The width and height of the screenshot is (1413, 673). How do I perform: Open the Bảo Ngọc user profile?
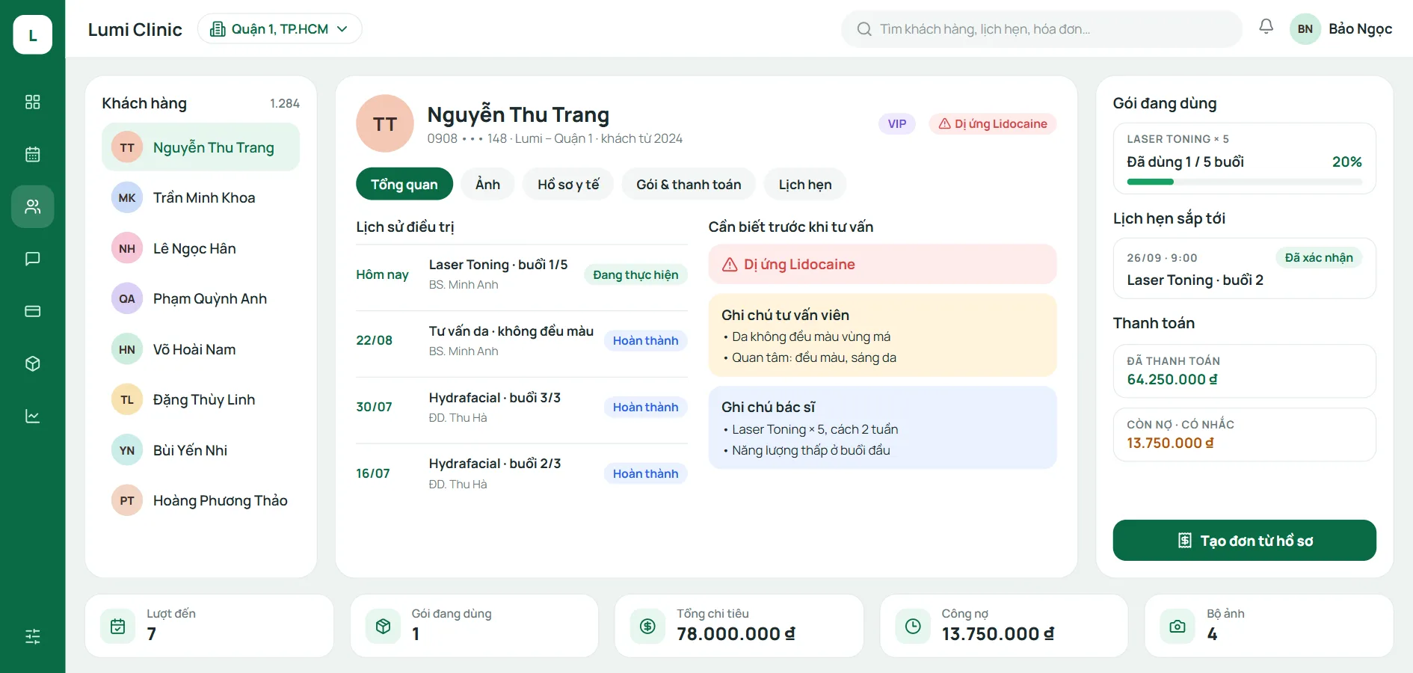tap(1341, 29)
